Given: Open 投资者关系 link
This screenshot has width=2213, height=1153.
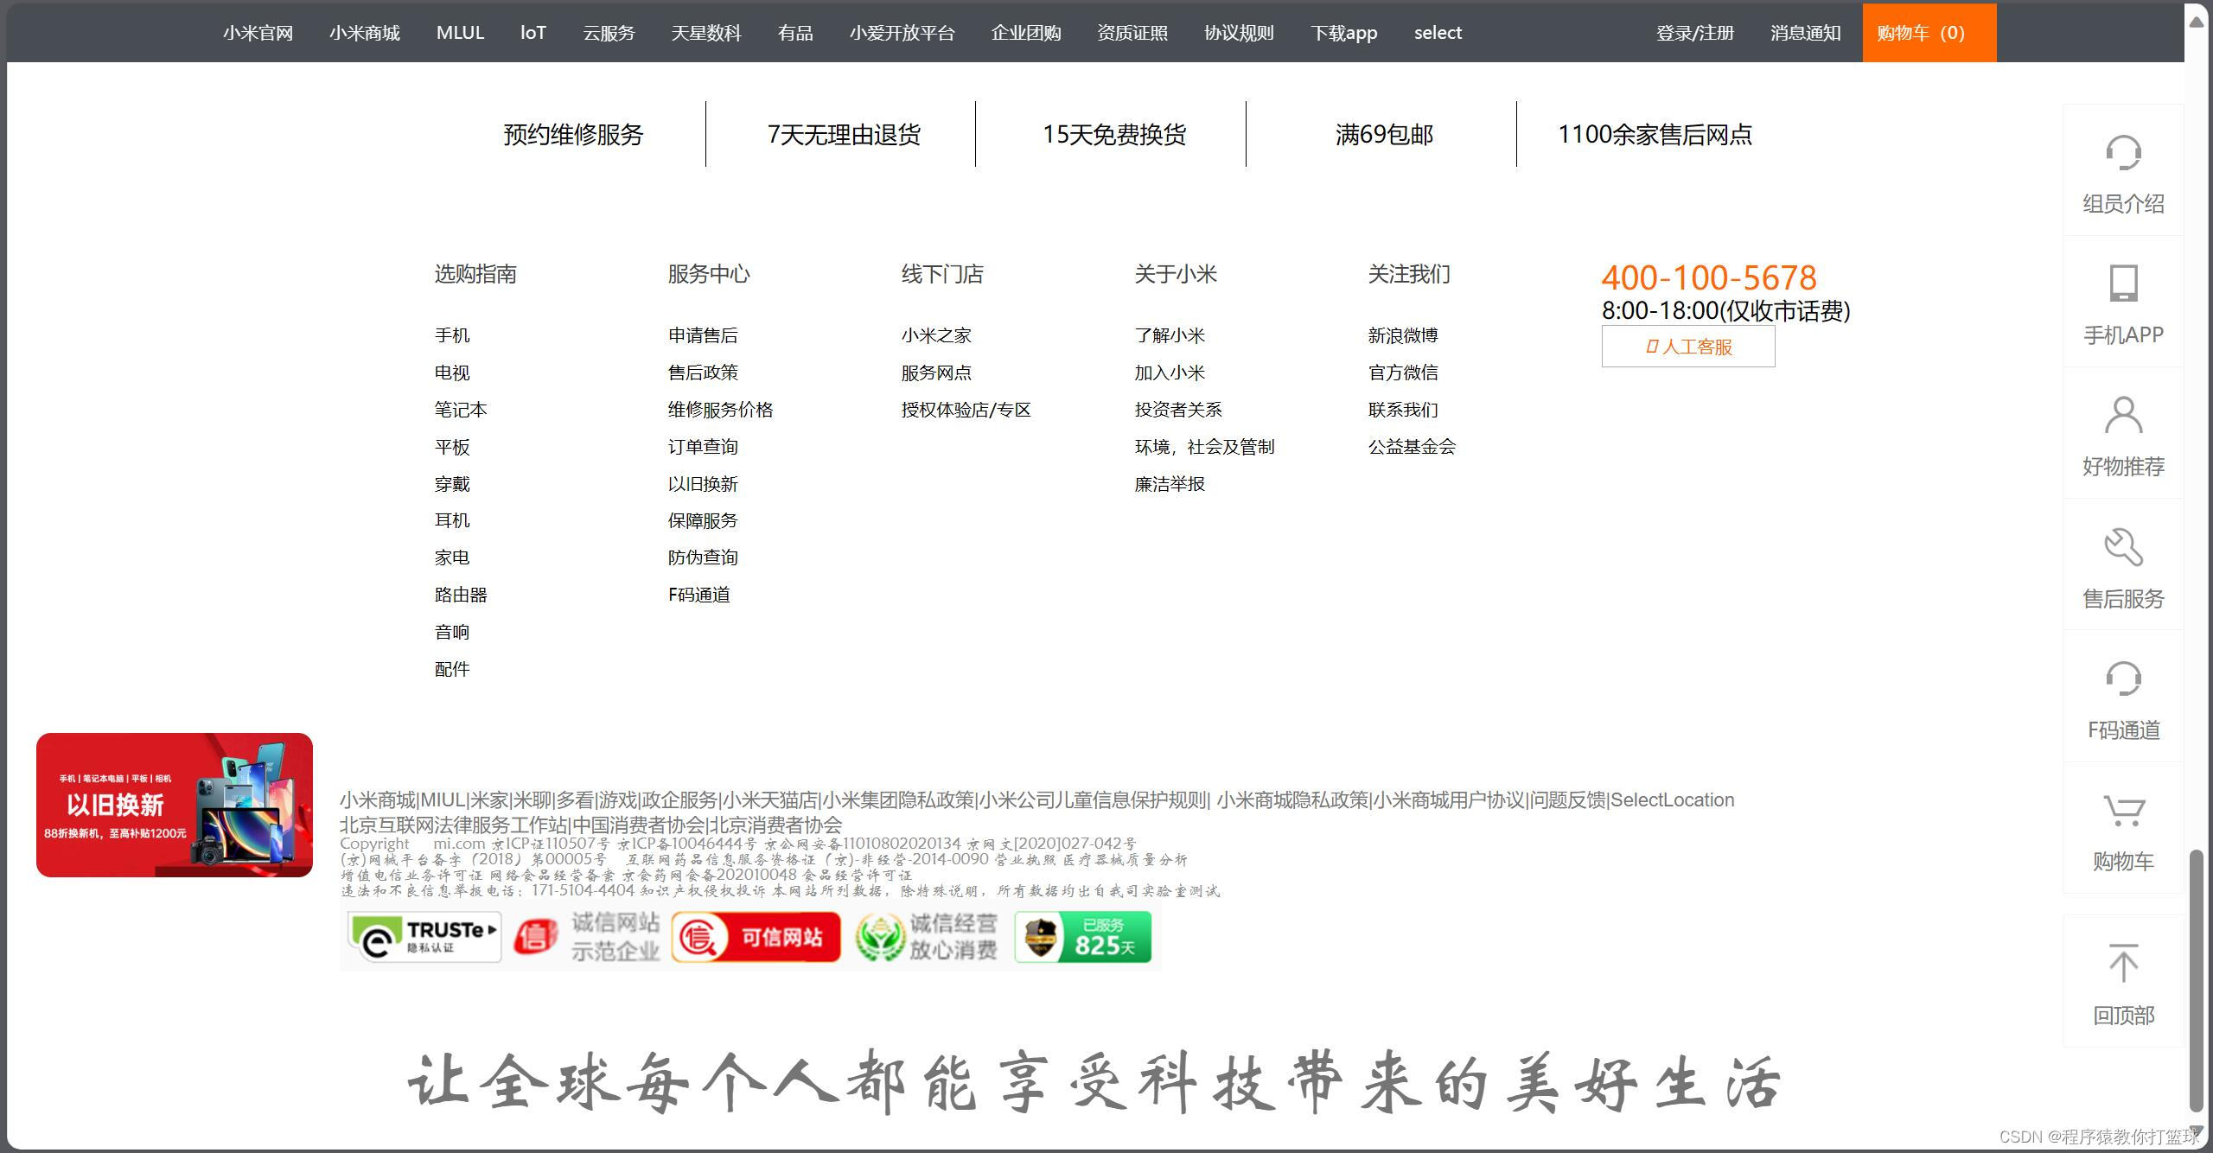Looking at the screenshot, I should [x=1178, y=410].
